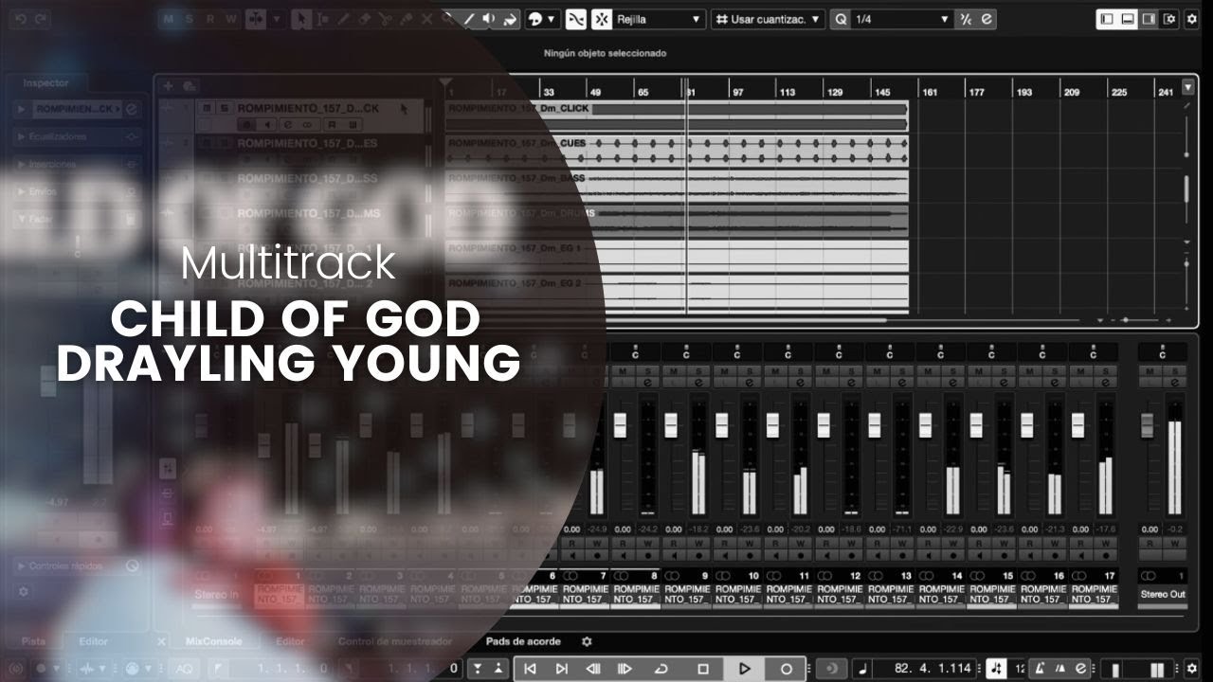
Task: Start playback with the transport Play button
Action: pos(744,669)
